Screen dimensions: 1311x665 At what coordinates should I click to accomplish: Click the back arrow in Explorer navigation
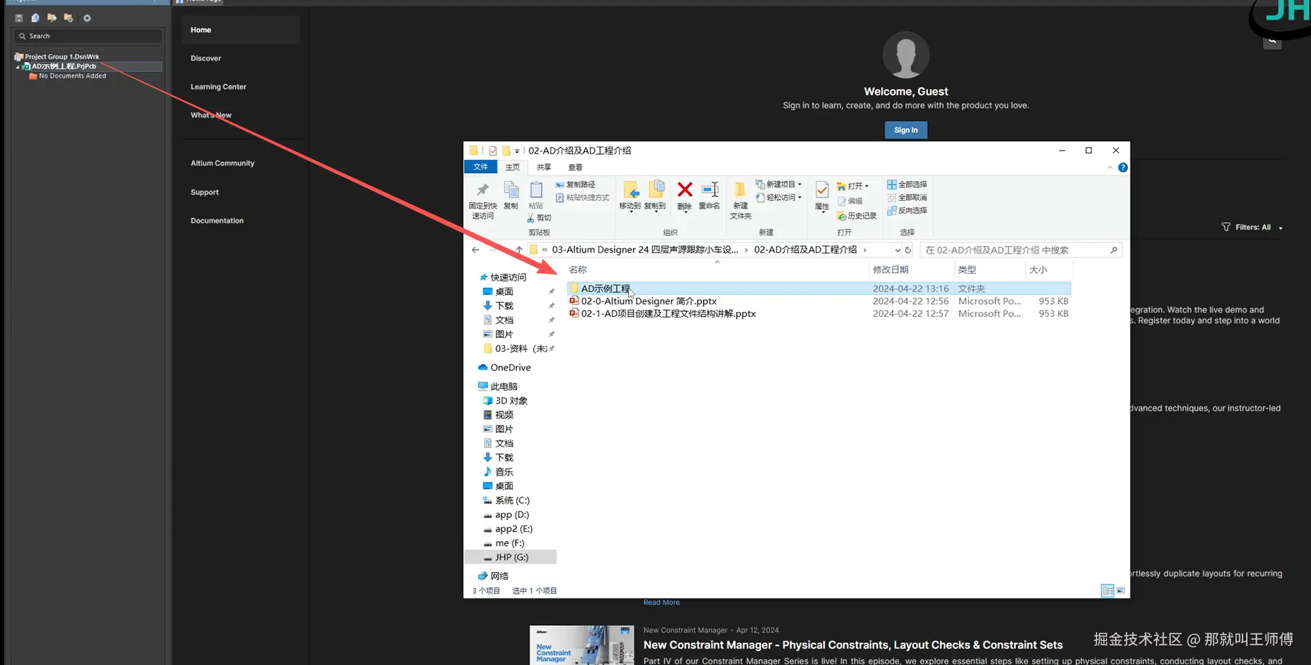tap(476, 250)
